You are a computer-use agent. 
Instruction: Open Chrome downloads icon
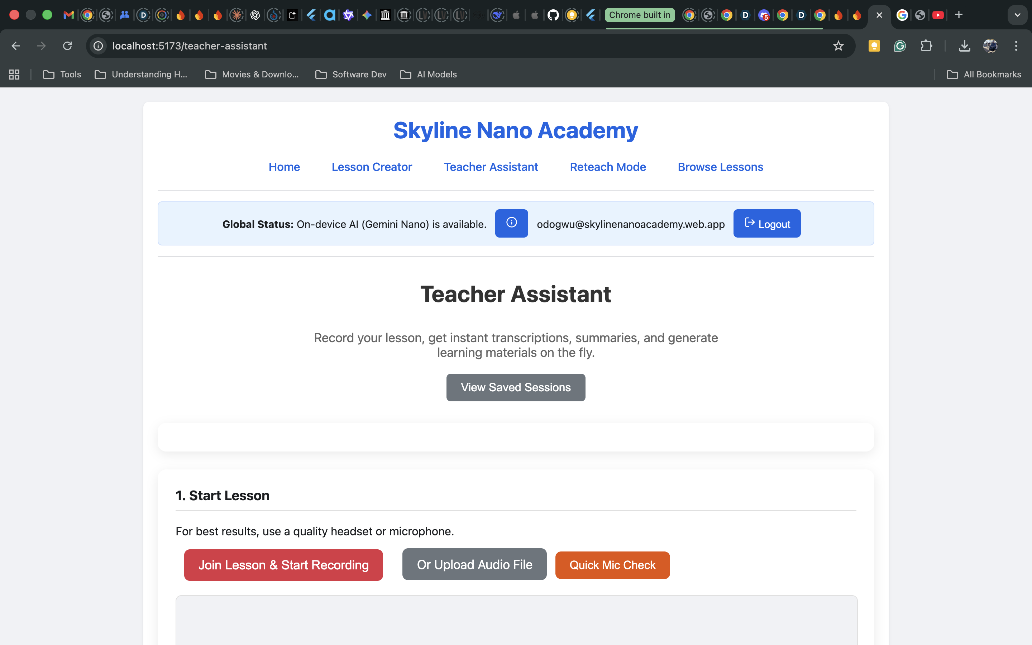pos(964,46)
